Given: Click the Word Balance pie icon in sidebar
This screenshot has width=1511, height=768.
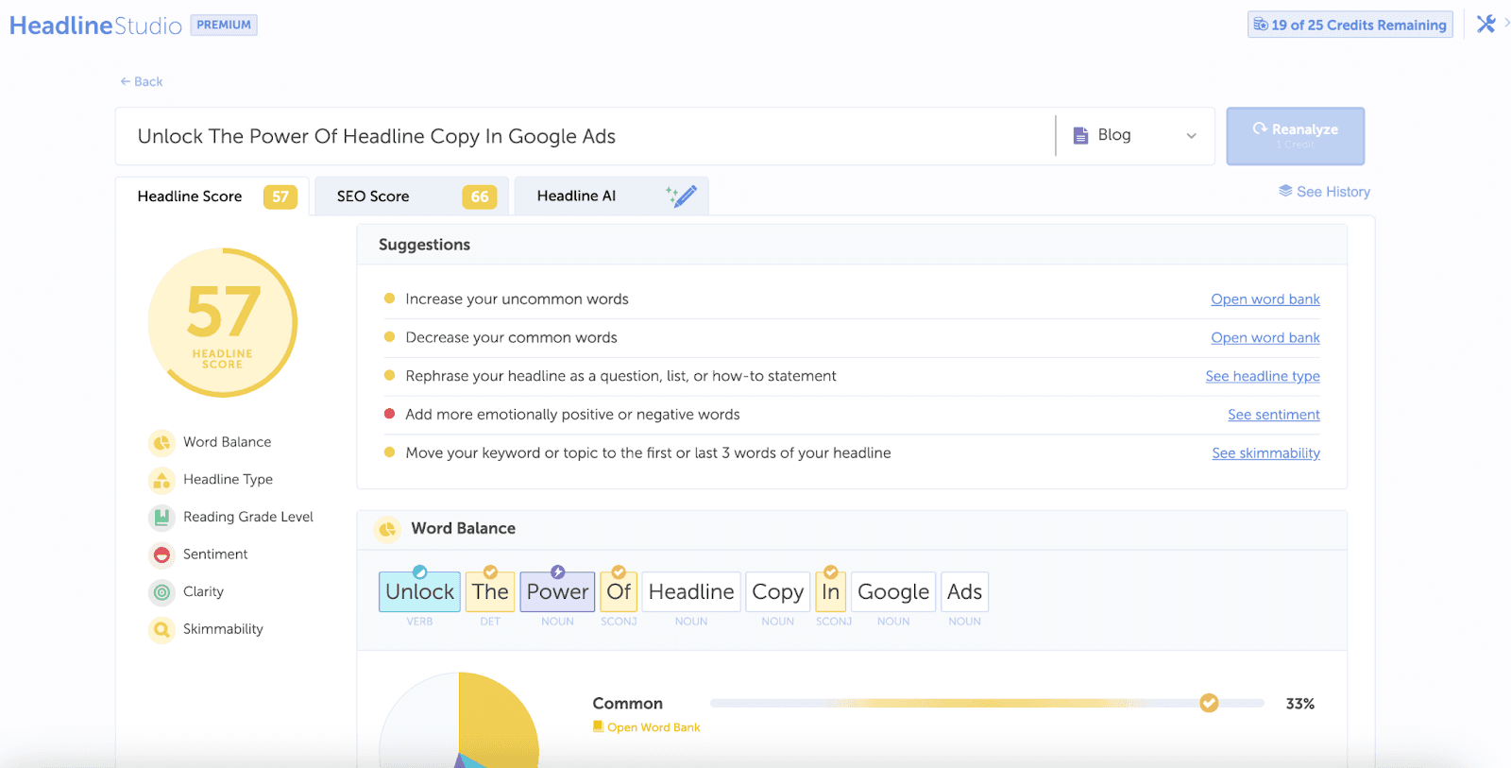Looking at the screenshot, I should click(x=161, y=442).
